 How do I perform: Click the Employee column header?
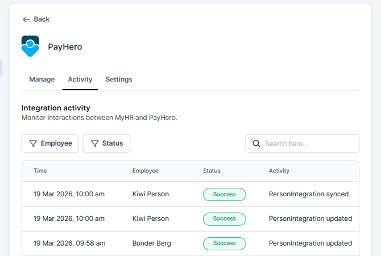(146, 171)
